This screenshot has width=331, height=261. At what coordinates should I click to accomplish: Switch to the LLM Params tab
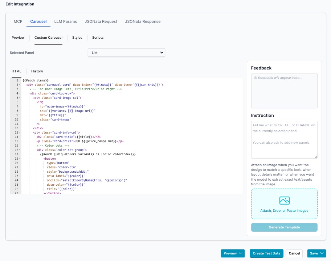tap(65, 21)
